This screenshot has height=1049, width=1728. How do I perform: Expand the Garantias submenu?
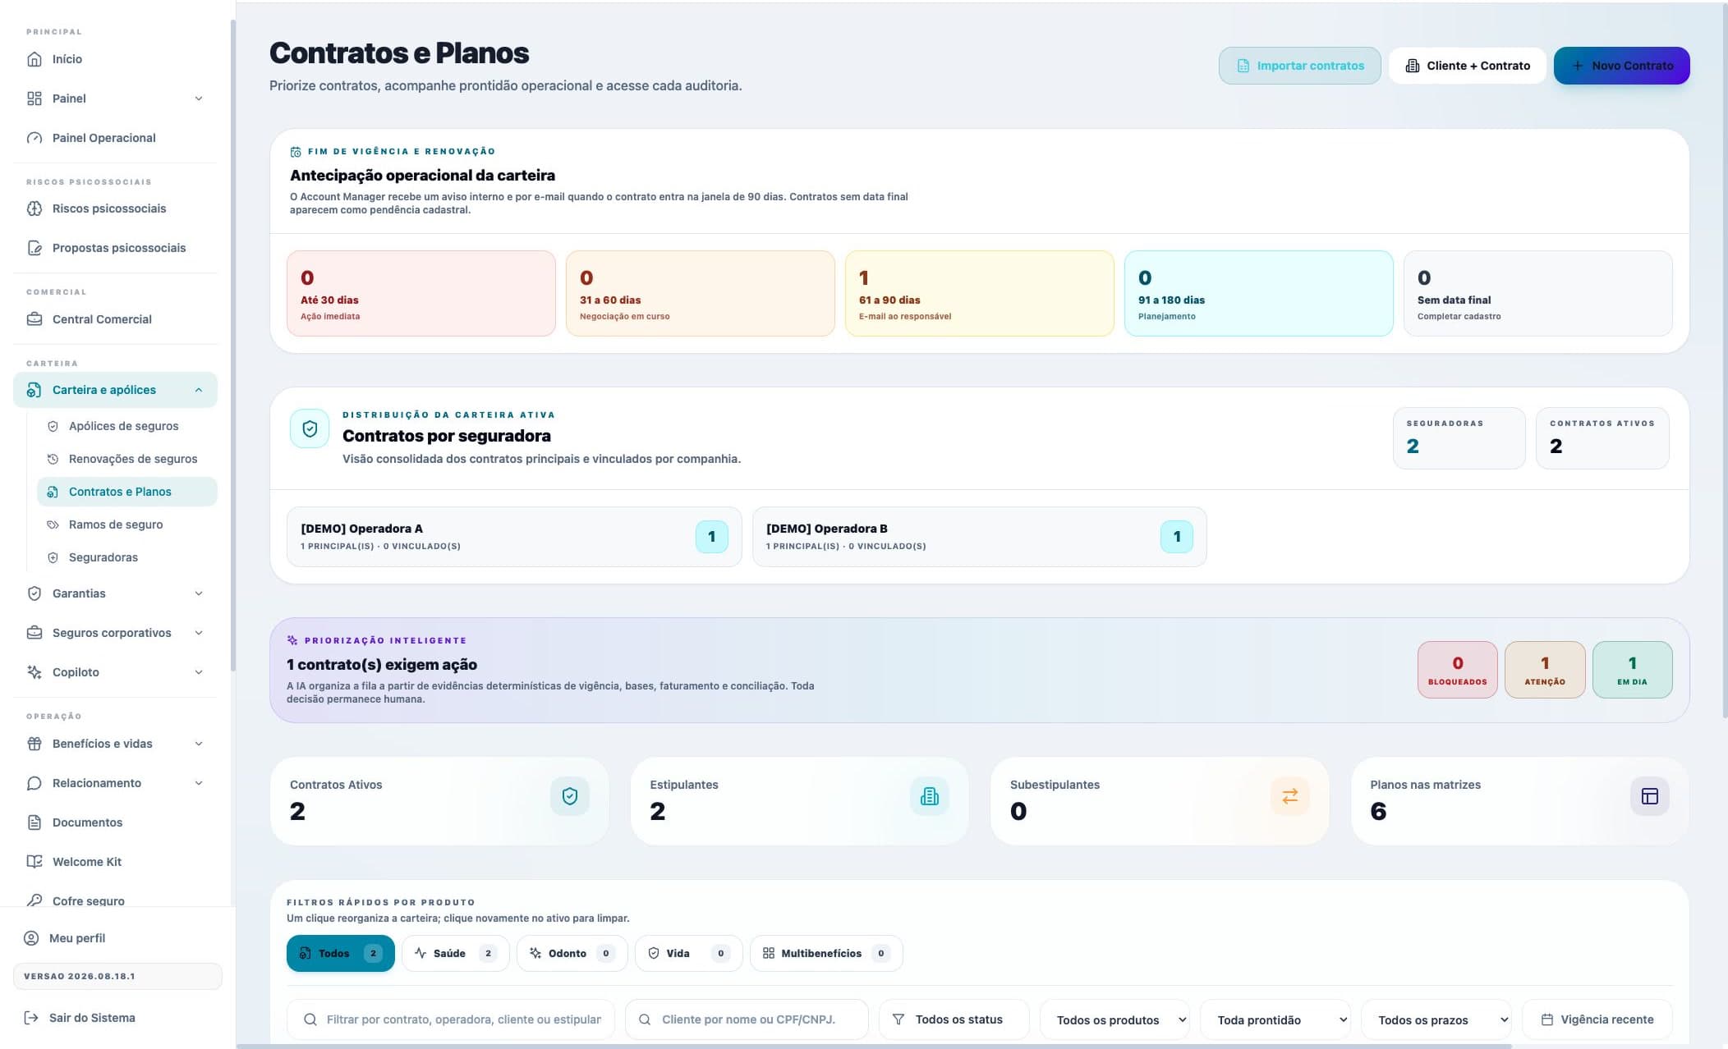coord(199,593)
